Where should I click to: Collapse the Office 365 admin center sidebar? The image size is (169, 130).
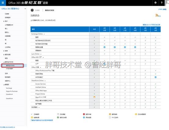[x=25, y=9]
